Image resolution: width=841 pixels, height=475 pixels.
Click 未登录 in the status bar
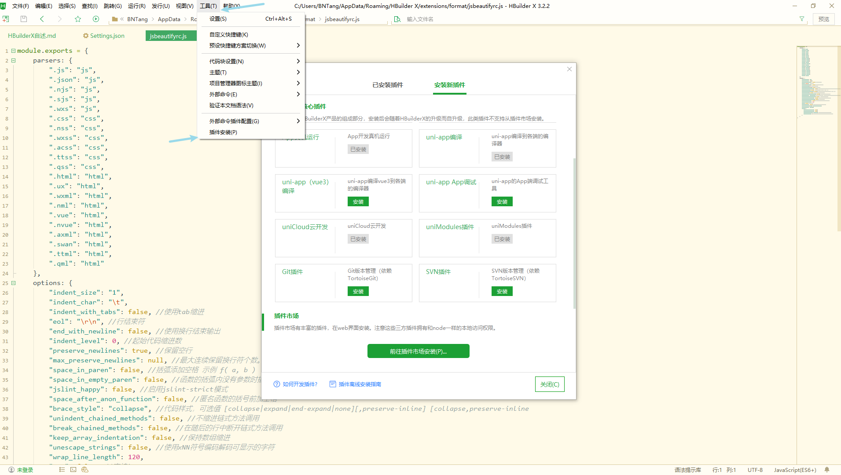[25, 470]
